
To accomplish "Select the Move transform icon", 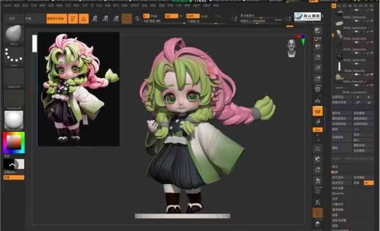I will tap(94, 19).
